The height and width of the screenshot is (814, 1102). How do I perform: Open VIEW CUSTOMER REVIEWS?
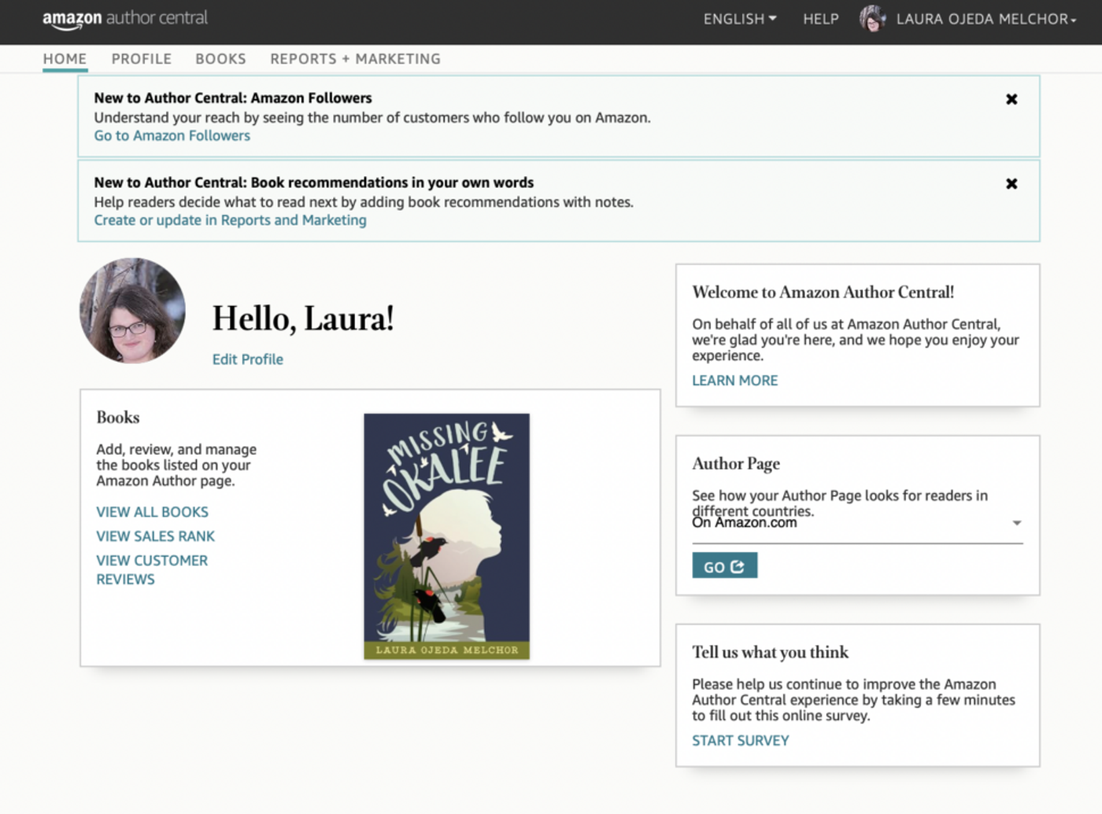click(x=152, y=570)
